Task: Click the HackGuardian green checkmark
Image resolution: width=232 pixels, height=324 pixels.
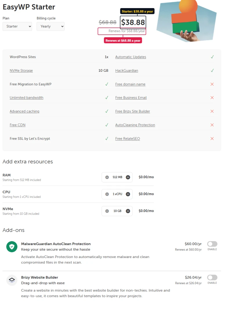Action: (212, 71)
